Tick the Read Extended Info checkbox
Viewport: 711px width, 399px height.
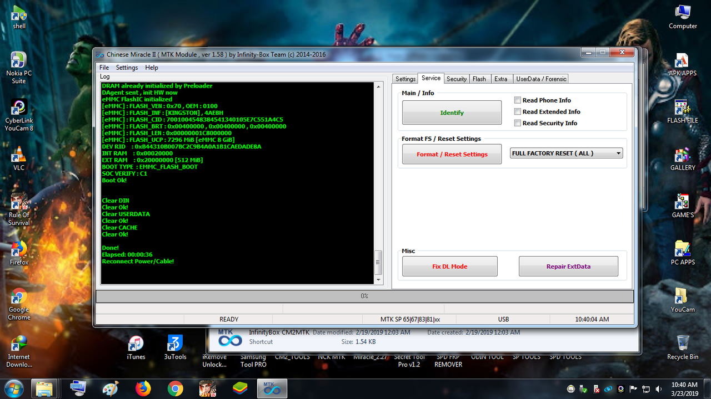(518, 111)
